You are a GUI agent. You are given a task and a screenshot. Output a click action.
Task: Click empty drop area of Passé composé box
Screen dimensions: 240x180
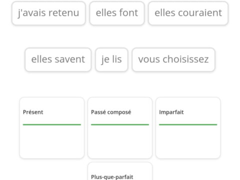pos(120,141)
